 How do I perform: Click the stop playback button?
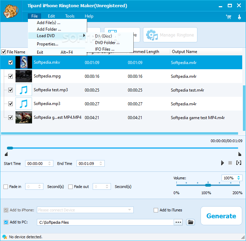(x=230, y=163)
